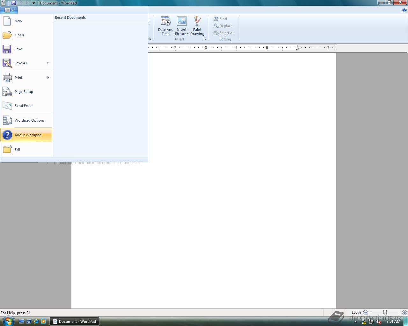Expand the Save As submenu arrow
408x326 pixels.
(x=48, y=63)
